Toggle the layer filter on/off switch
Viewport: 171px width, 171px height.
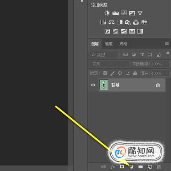click(168, 53)
